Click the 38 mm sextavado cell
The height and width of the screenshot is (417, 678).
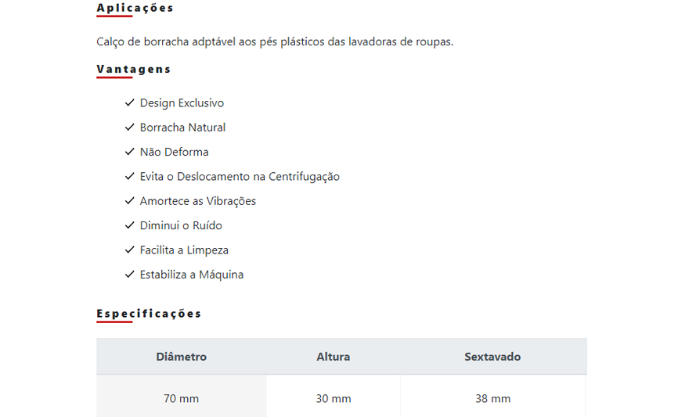[x=492, y=398]
